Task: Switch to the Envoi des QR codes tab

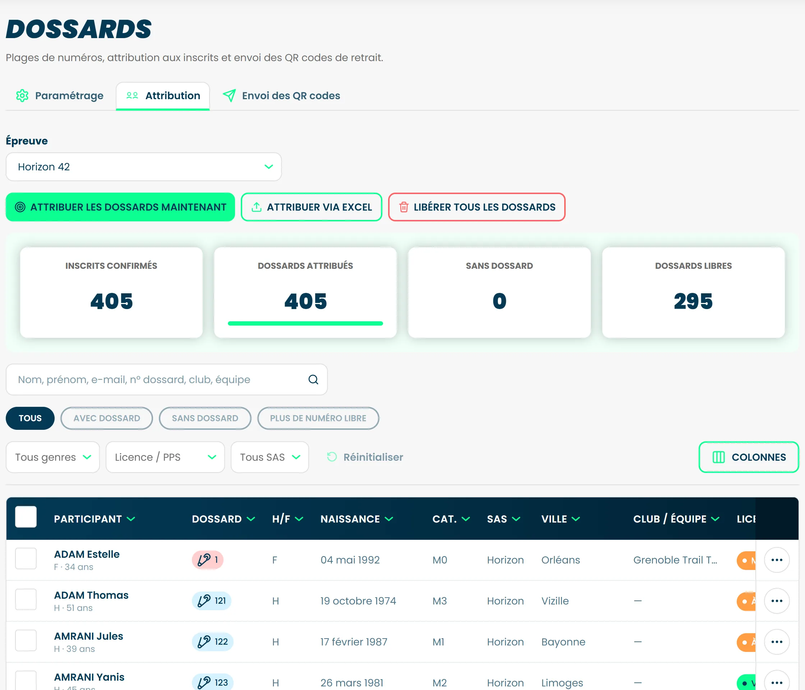Action: [x=281, y=96]
